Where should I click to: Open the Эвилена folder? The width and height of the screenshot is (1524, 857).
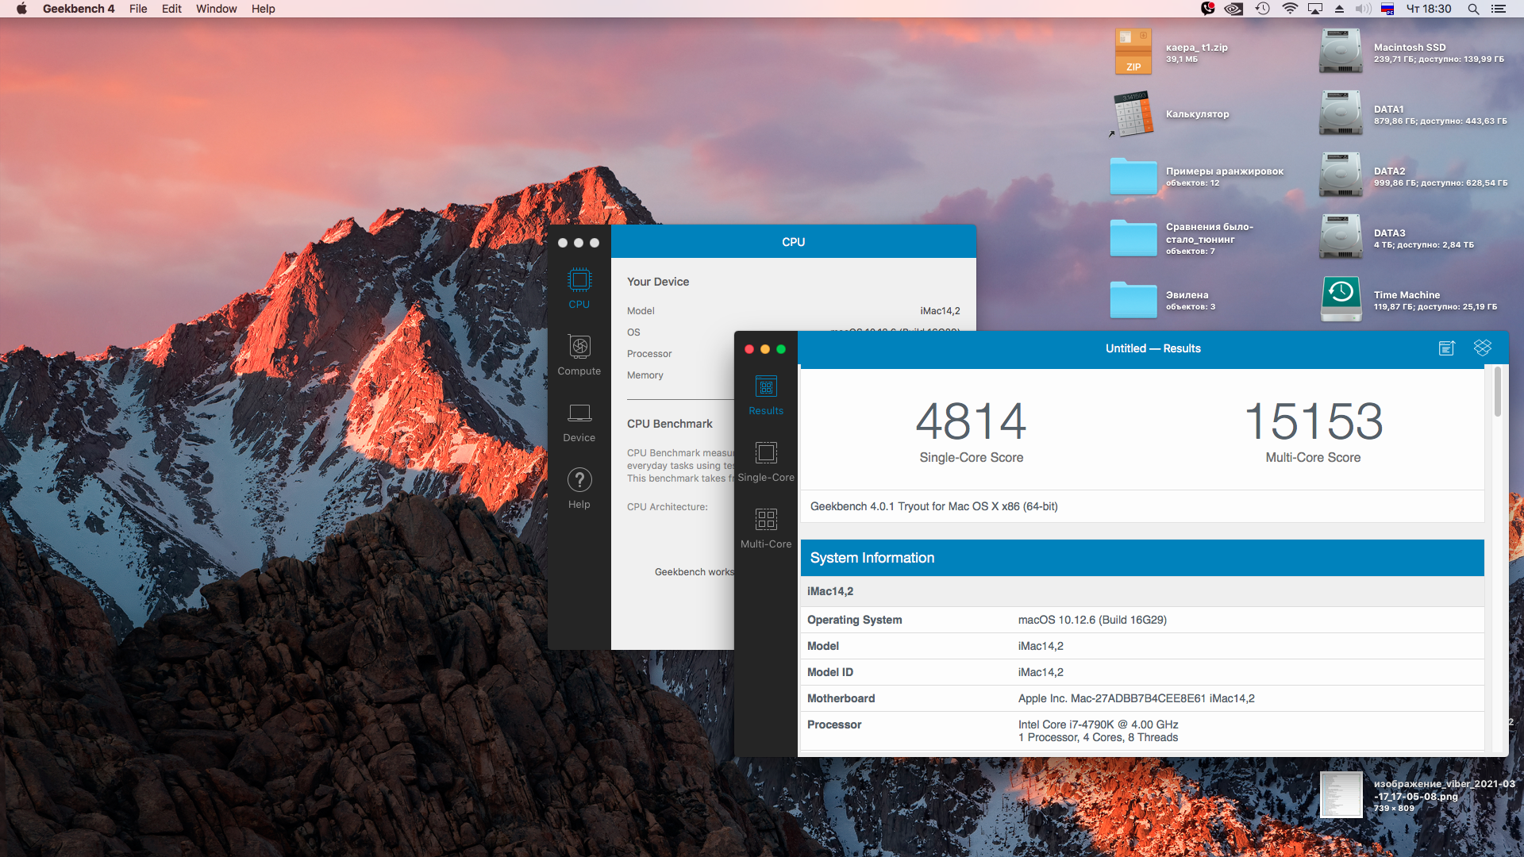pyautogui.click(x=1133, y=299)
